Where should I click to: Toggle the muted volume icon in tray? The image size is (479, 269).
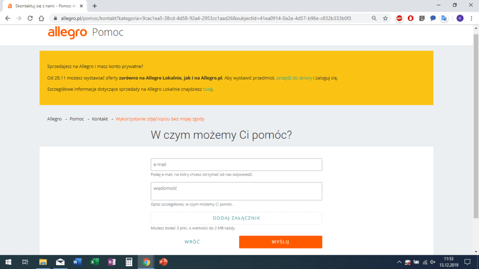pyautogui.click(x=433, y=262)
